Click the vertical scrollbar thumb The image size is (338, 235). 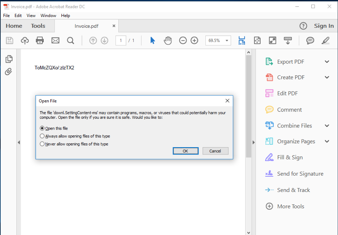point(248,106)
